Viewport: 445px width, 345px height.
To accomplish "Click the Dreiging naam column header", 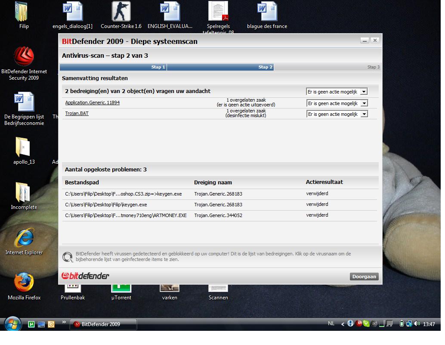I will (213, 183).
